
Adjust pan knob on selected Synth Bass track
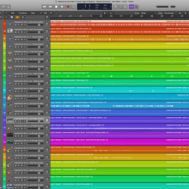tap(47, 120)
